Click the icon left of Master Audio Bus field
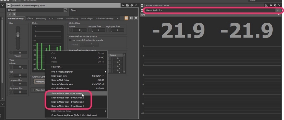The image size is (284, 120). (x=142, y=10)
